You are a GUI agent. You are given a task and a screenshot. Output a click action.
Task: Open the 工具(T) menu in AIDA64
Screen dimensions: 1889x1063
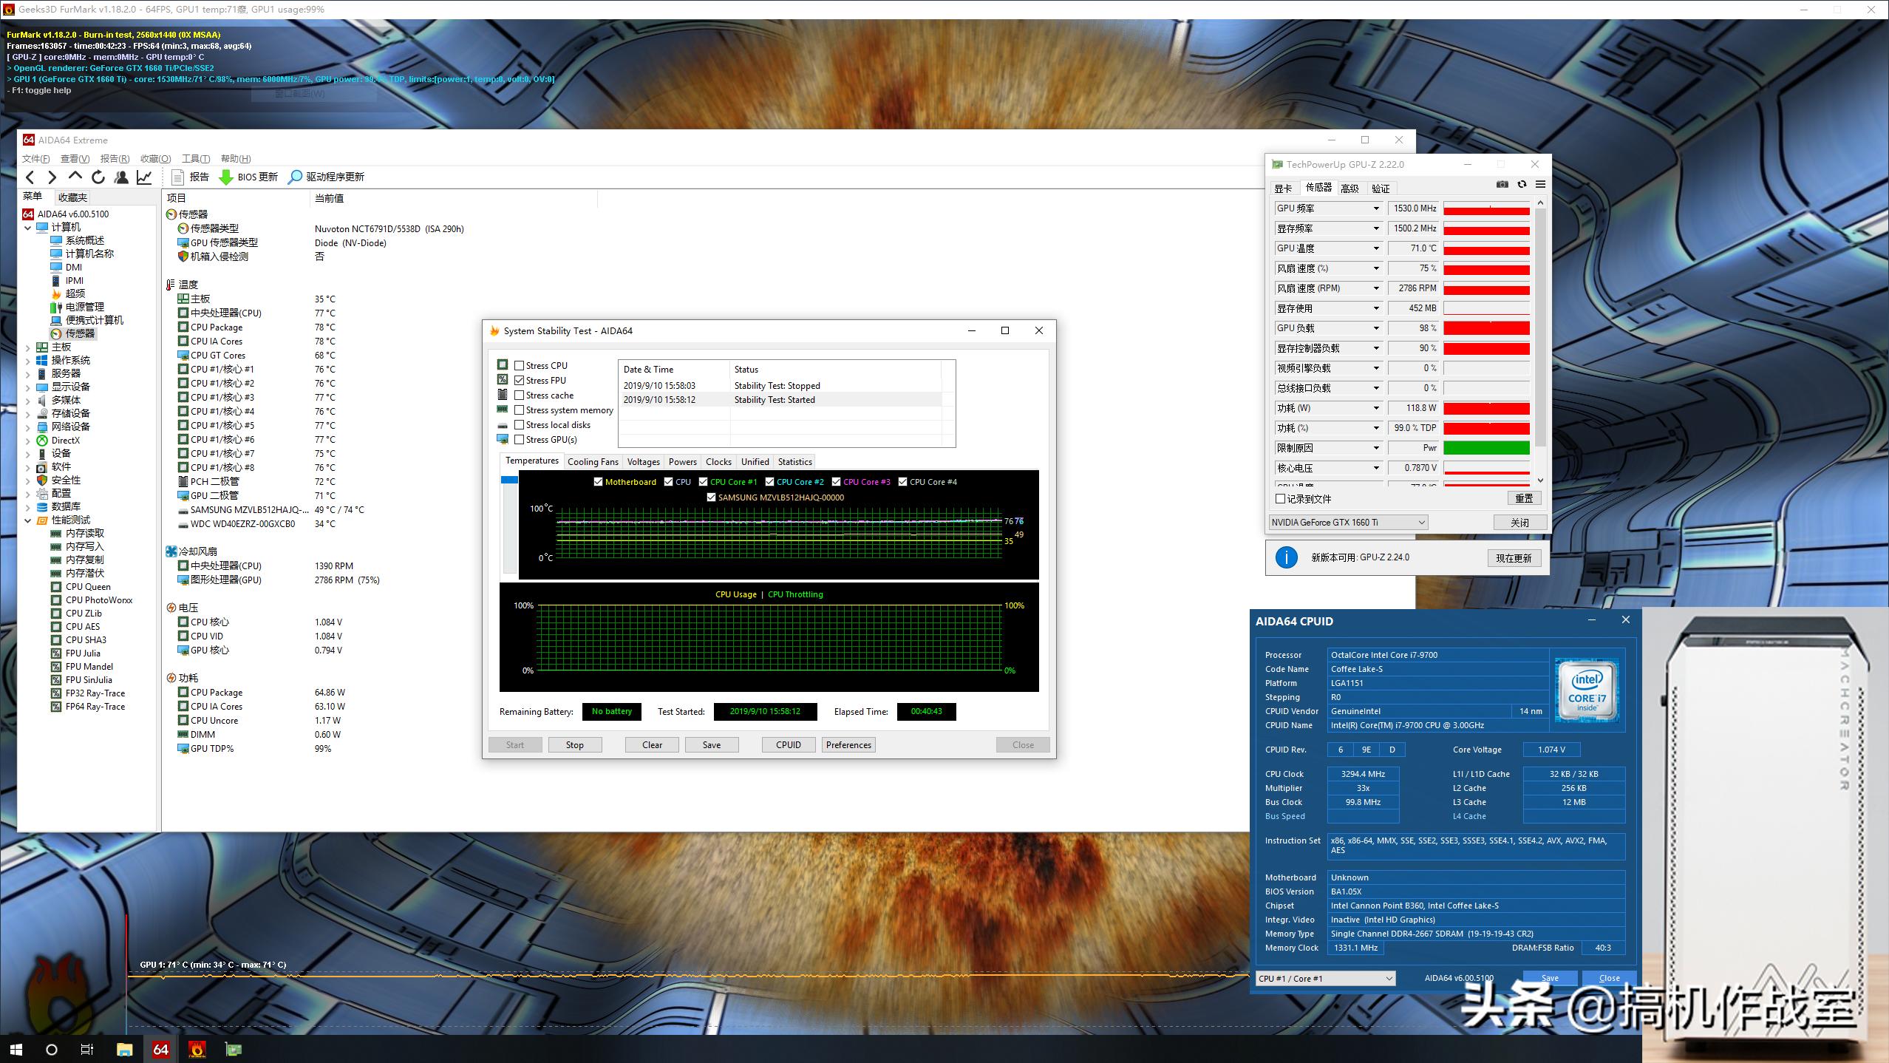[x=196, y=159]
